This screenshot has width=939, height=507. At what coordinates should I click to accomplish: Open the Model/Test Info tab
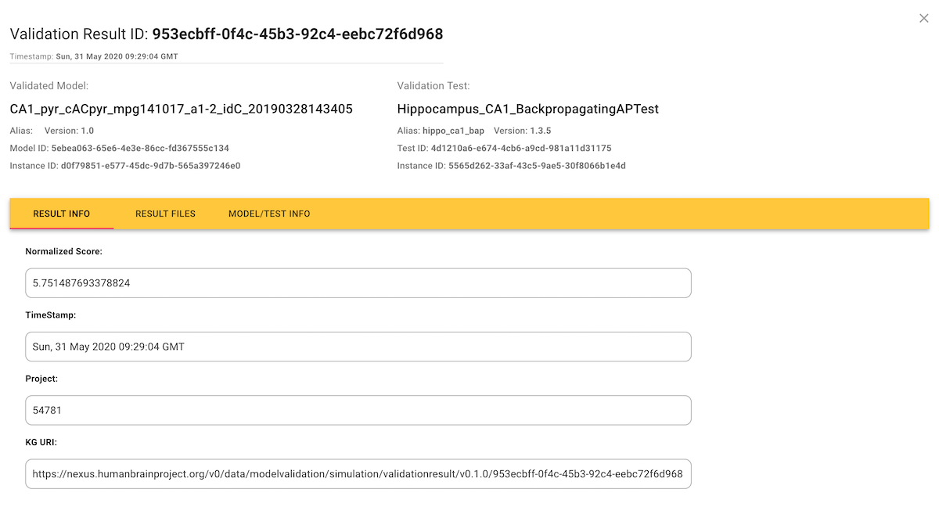point(269,214)
